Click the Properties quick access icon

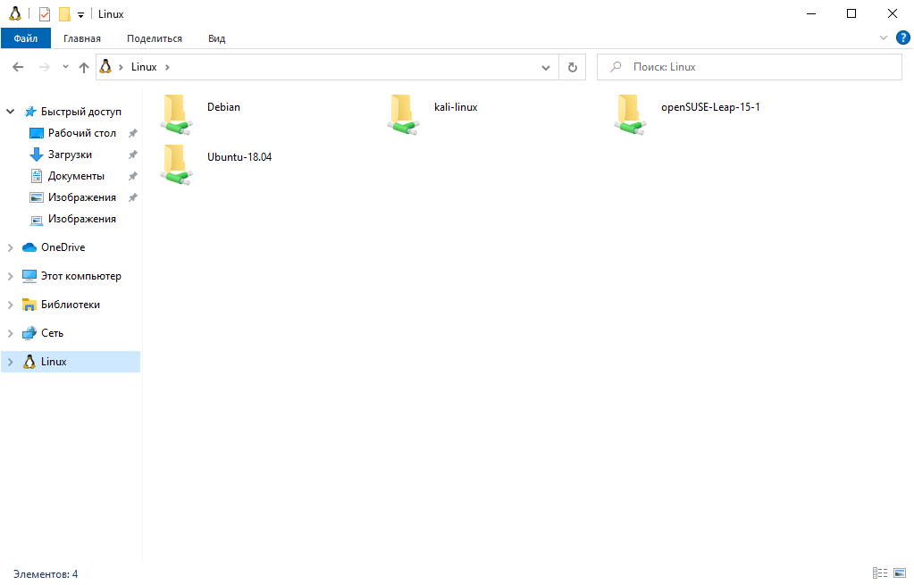(x=45, y=14)
